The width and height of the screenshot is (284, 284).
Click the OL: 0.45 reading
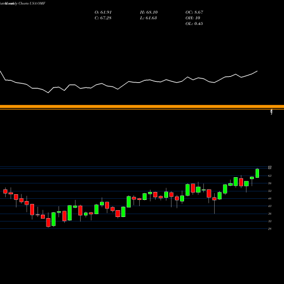(x=194, y=24)
